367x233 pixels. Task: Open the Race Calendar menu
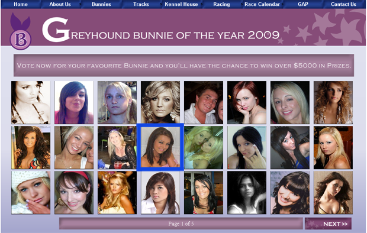pyautogui.click(x=262, y=4)
